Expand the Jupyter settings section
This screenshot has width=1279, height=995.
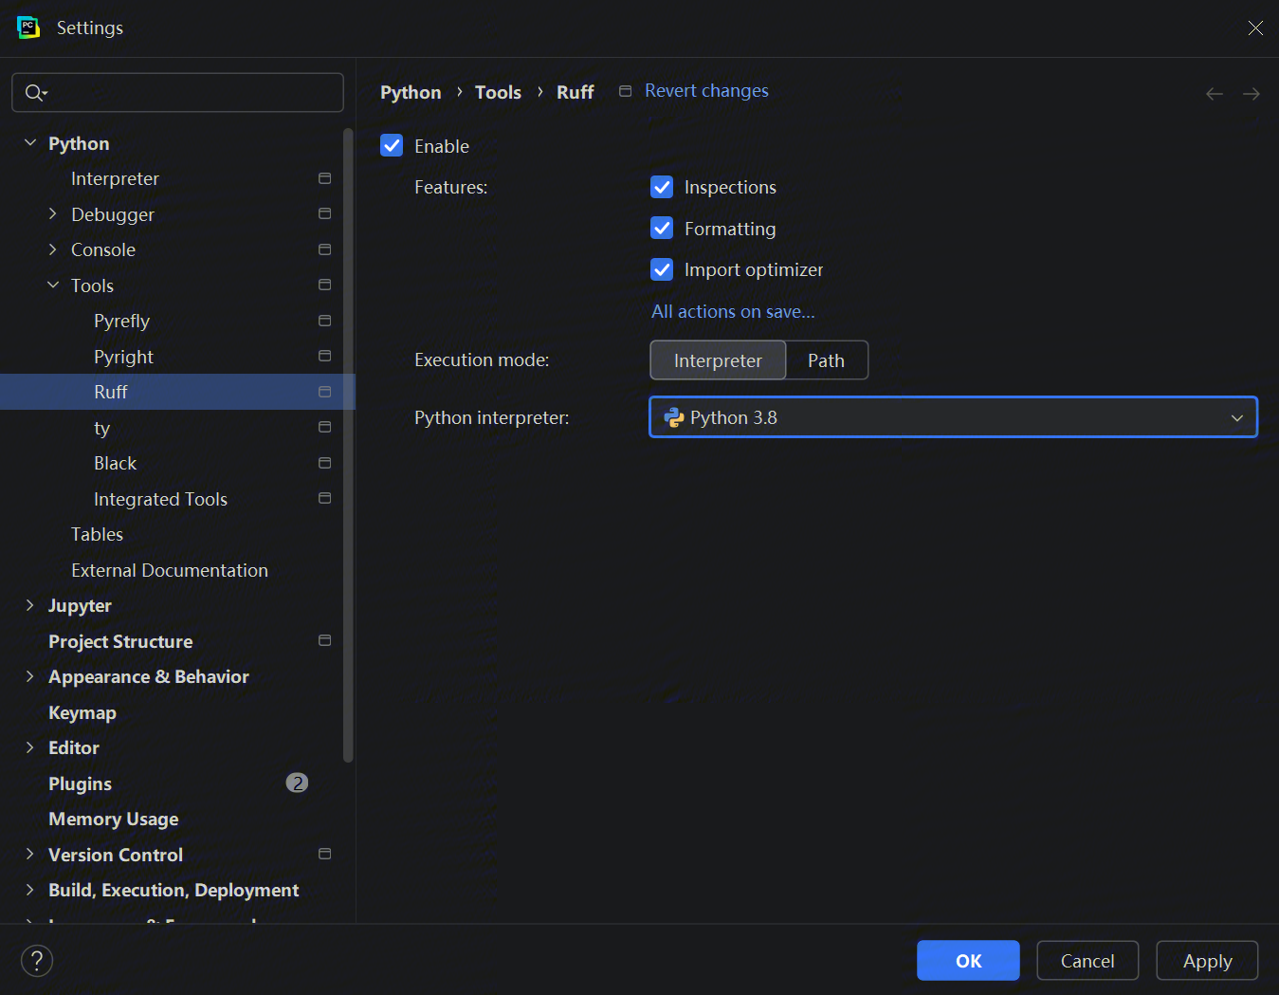click(x=30, y=605)
